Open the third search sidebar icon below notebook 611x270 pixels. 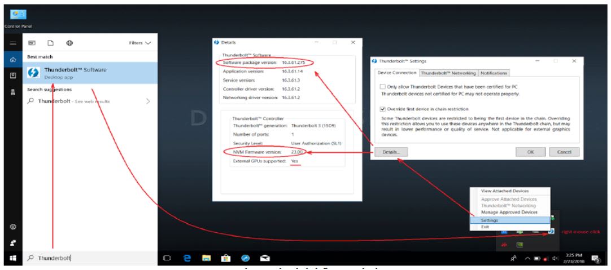[x=13, y=92]
